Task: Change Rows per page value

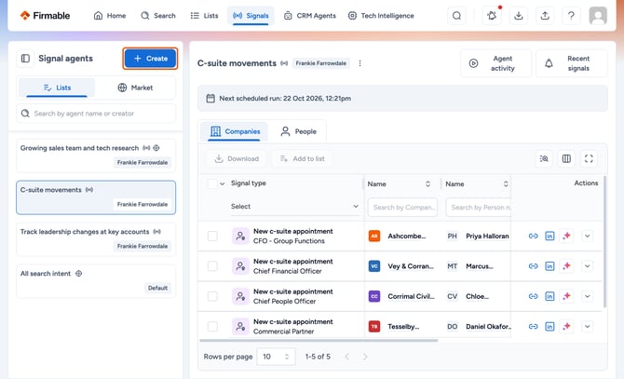Action: (x=277, y=357)
